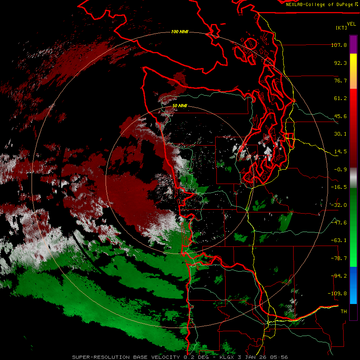Click the 92.3 scale value
This screenshot has width=360, height=360.
(x=340, y=63)
